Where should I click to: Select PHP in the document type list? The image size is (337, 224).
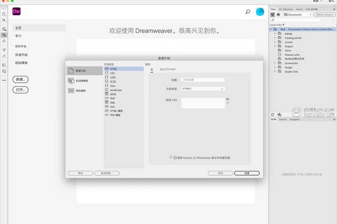click(x=124, y=98)
